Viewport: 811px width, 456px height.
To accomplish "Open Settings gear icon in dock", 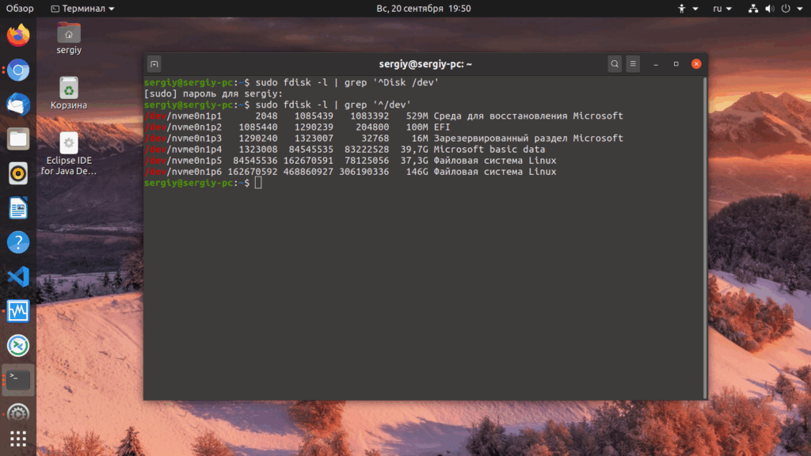I will [18, 412].
